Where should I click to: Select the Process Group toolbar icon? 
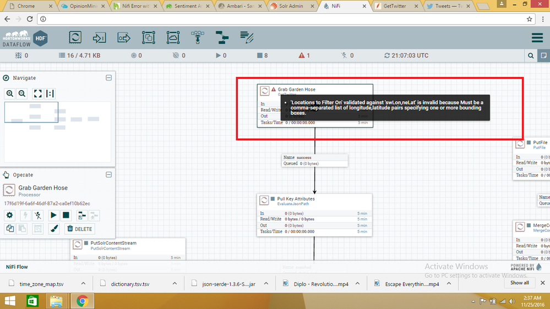[x=149, y=37]
